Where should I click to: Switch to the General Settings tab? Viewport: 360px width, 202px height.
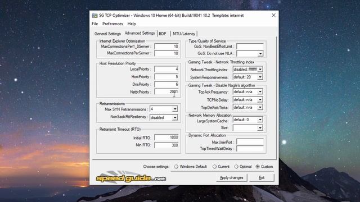[107, 34]
